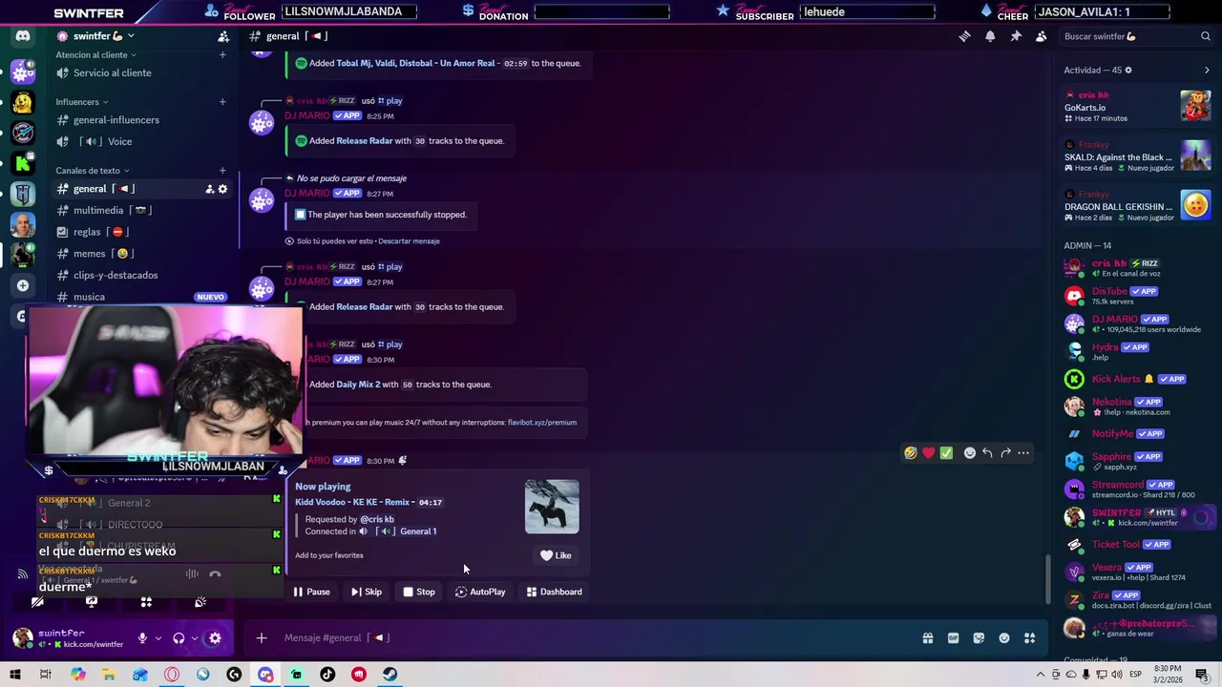Open invite people icon beside server name

[223, 36]
